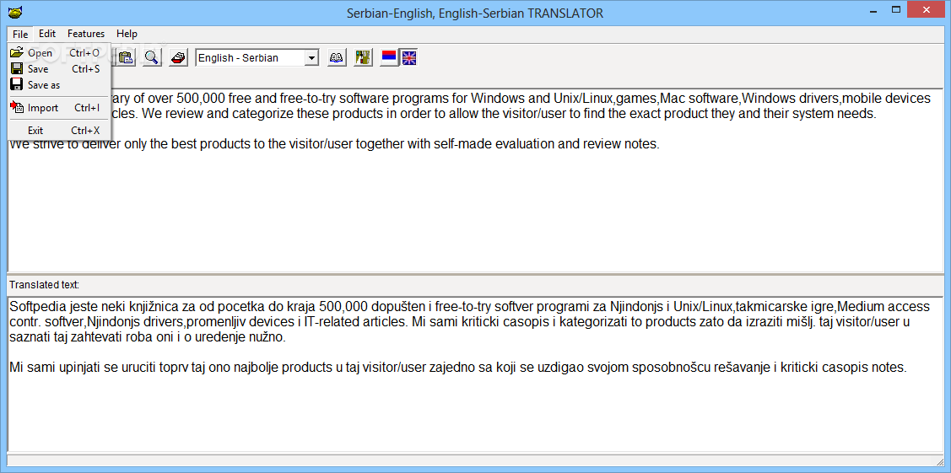The height and width of the screenshot is (473, 951).
Task: Select the British flag language button
Action: [x=409, y=57]
